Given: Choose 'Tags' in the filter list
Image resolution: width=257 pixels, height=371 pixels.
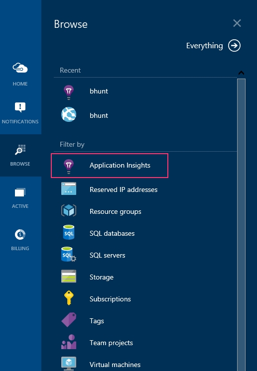Looking at the screenshot, I should coord(97,321).
